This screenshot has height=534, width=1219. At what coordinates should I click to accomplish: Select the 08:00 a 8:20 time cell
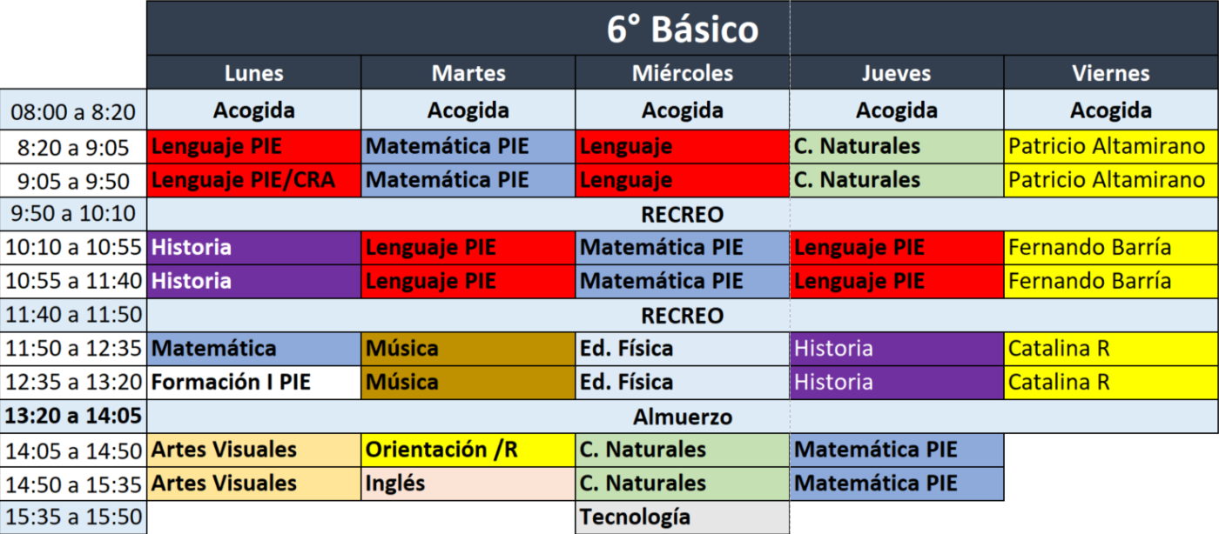pyautogui.click(x=73, y=111)
